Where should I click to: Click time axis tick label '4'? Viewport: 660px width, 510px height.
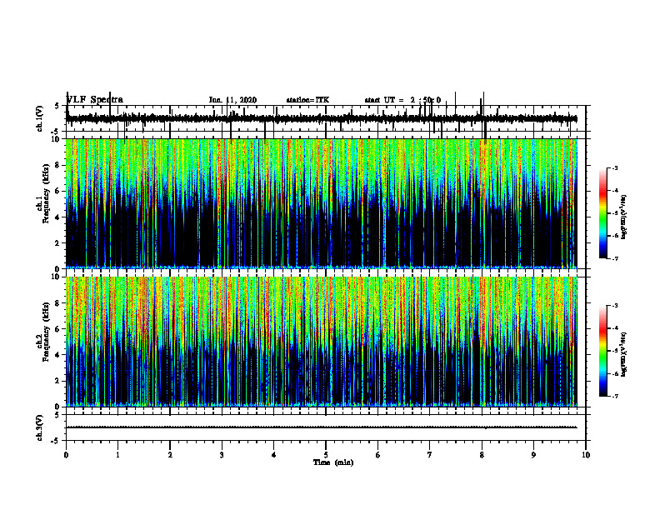pyautogui.click(x=274, y=455)
